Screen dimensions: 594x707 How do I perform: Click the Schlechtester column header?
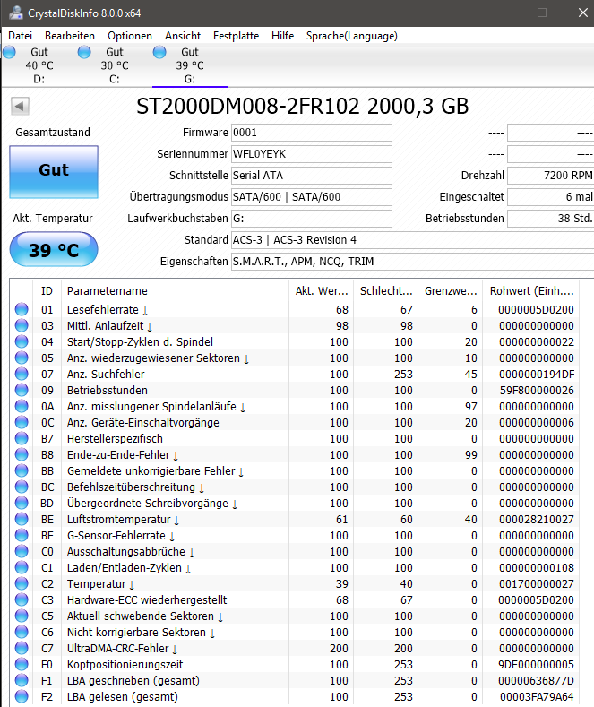click(x=386, y=291)
